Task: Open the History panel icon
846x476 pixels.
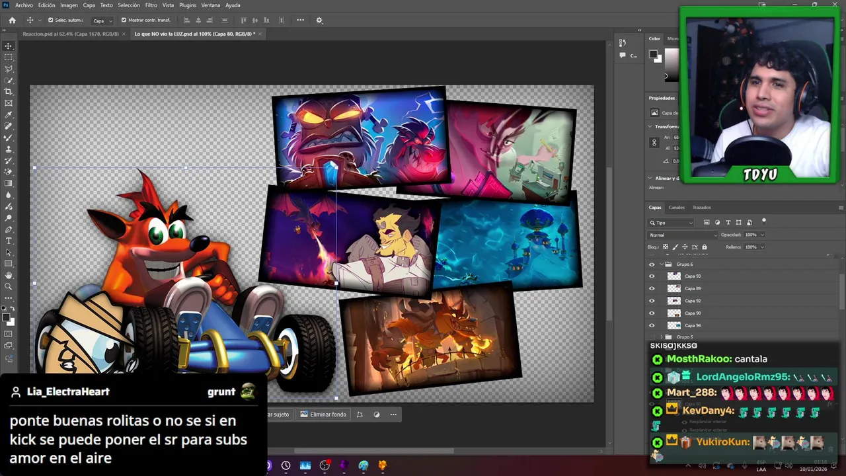Action: 623,43
